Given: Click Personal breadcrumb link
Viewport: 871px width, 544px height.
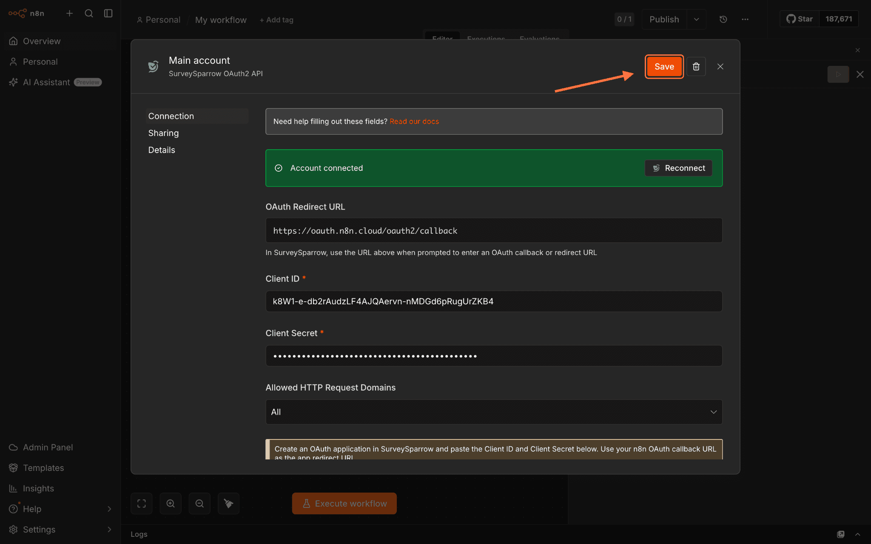Looking at the screenshot, I should click(x=159, y=20).
